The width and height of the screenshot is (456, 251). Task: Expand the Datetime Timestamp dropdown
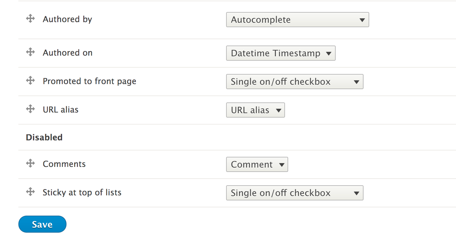tap(281, 53)
